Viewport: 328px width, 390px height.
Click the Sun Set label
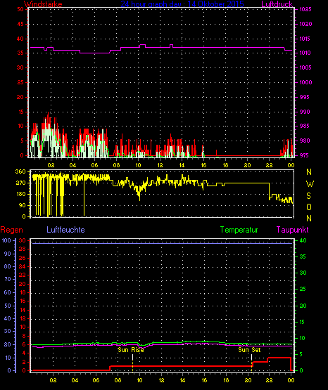point(249,350)
